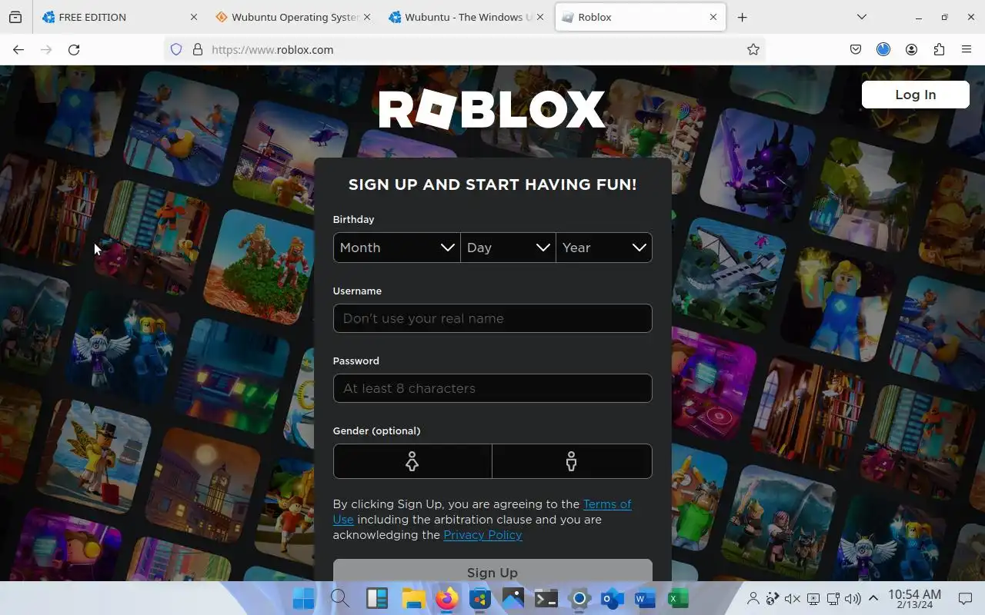Expand the birthday Day dropdown

tap(508, 248)
